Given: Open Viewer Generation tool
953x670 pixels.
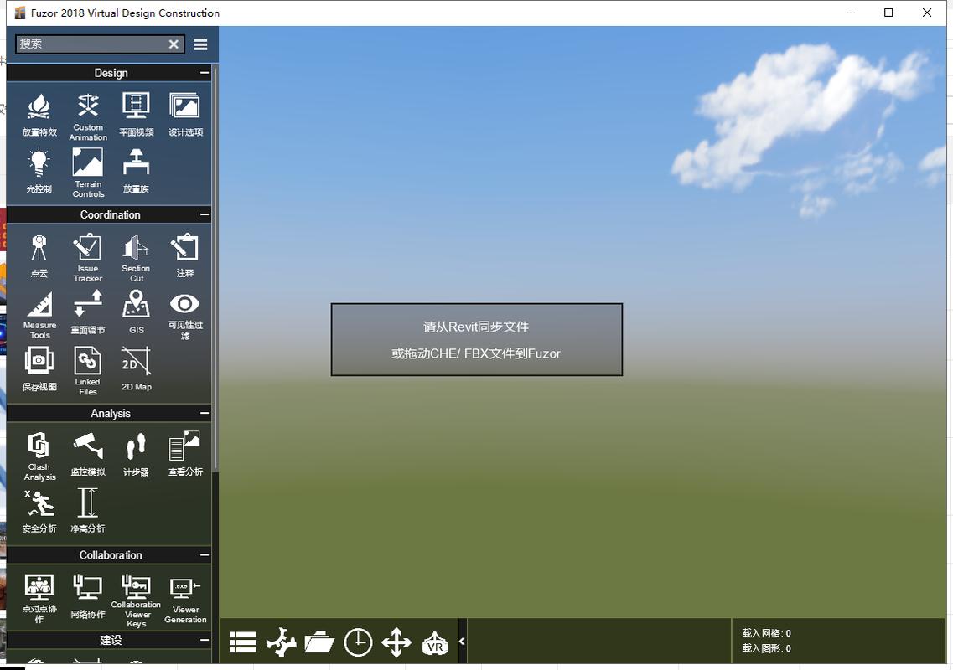Looking at the screenshot, I should coord(184,600).
